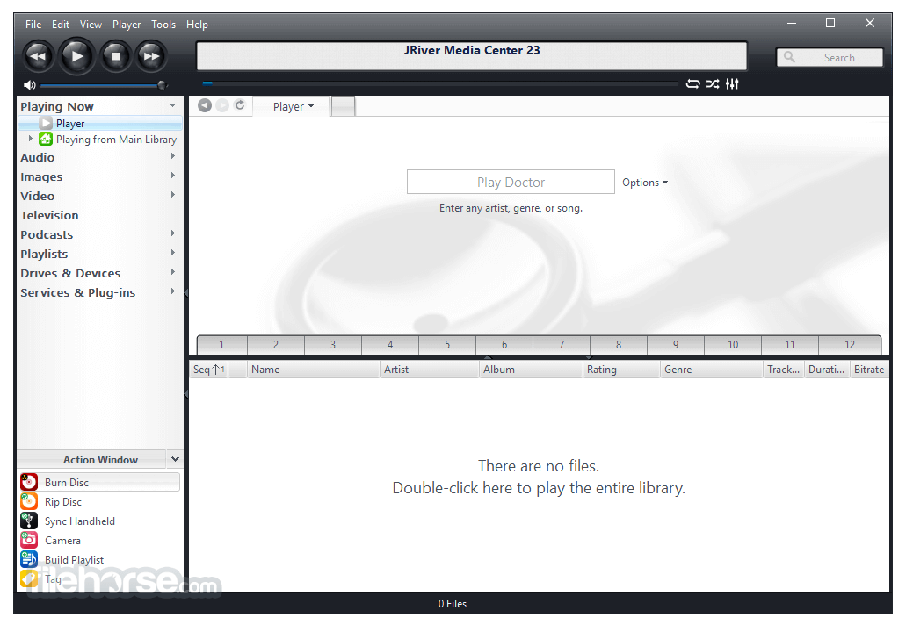
Task: Expand the Podcasts section arrow
Action: pyautogui.click(x=172, y=233)
